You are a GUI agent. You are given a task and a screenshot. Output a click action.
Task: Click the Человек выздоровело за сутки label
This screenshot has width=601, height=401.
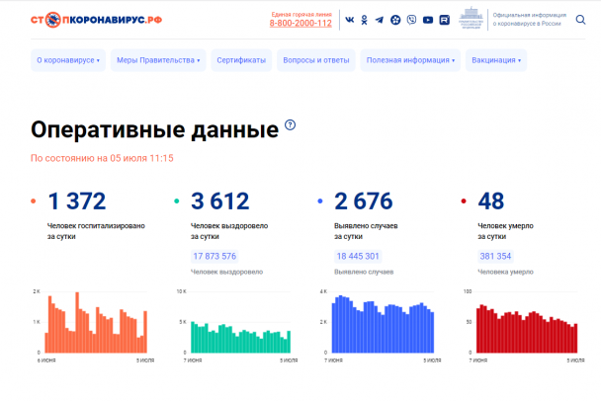pyautogui.click(x=229, y=231)
